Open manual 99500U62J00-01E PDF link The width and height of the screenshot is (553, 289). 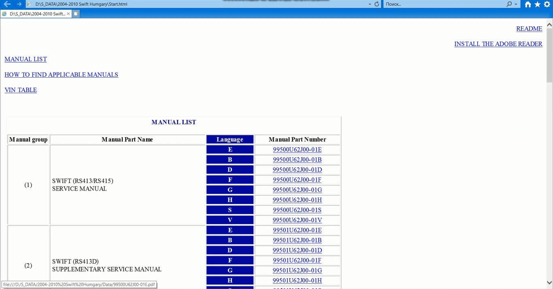click(x=297, y=150)
